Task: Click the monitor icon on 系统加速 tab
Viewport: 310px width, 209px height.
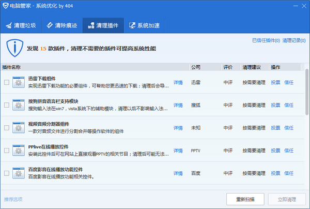Action: pos(132,25)
